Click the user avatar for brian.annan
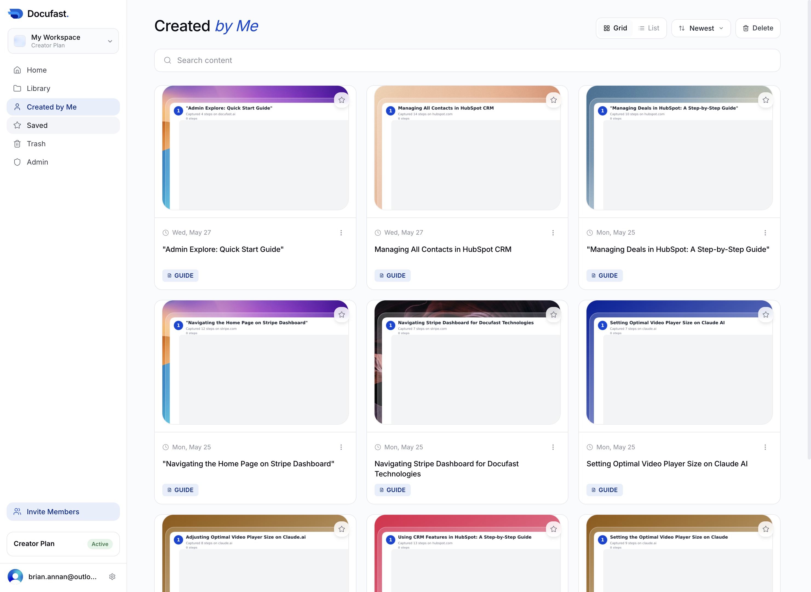 point(15,577)
